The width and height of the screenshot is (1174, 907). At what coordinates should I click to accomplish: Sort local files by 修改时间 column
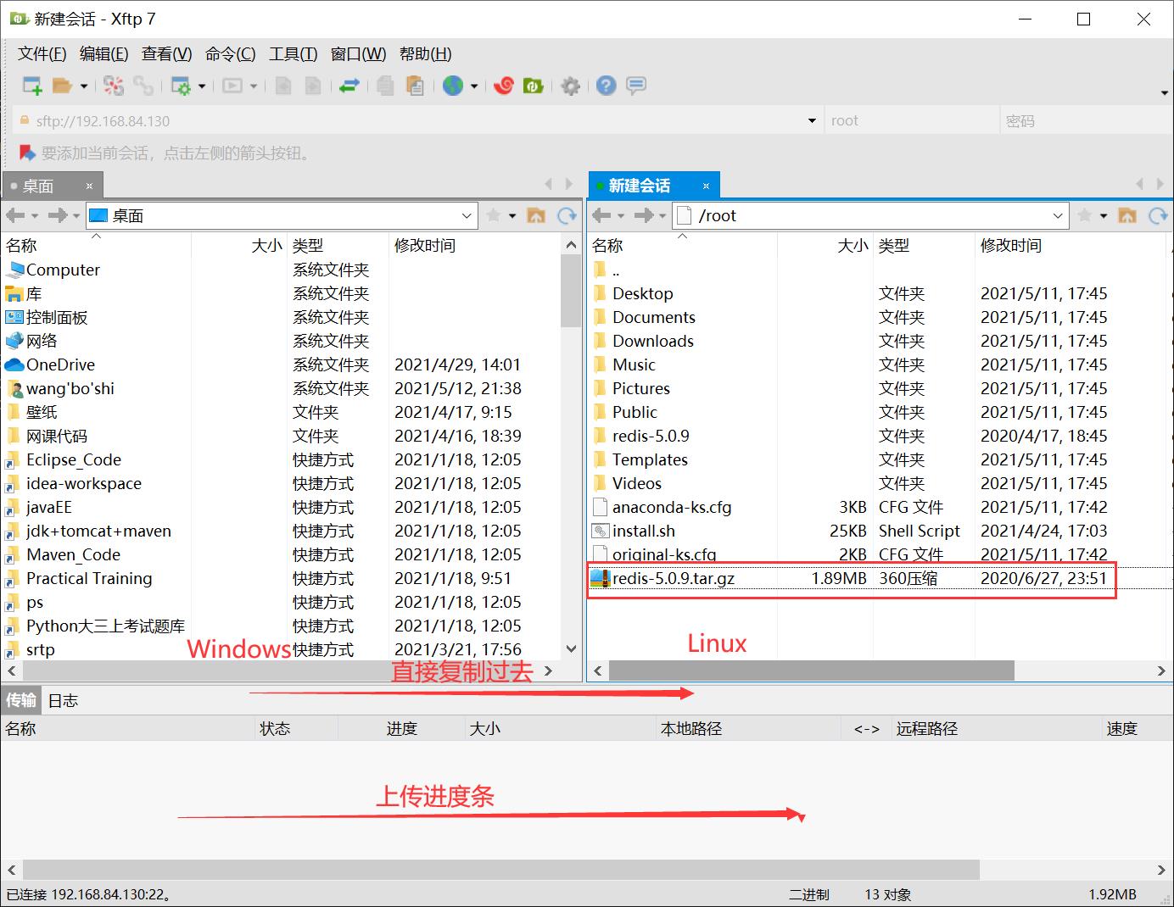click(x=474, y=246)
